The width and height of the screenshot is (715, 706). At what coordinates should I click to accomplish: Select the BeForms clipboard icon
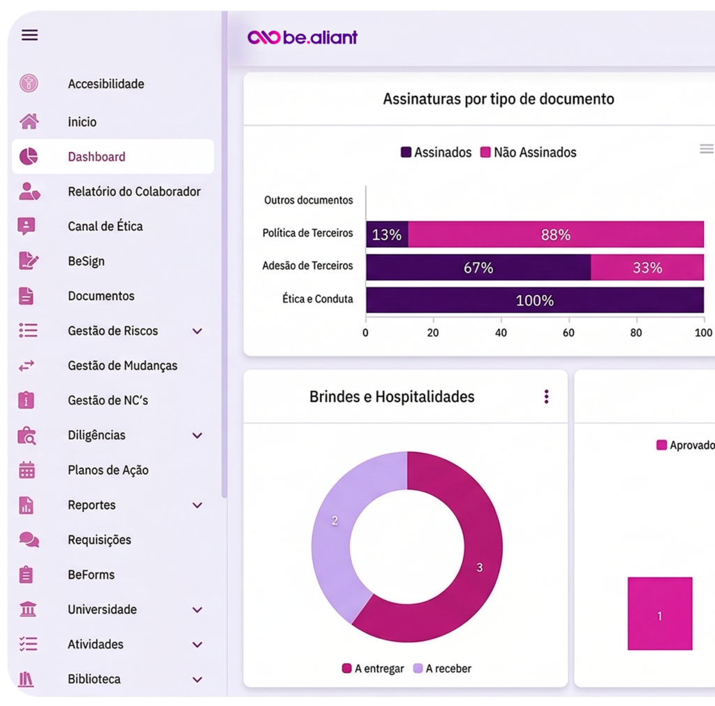[x=27, y=575]
